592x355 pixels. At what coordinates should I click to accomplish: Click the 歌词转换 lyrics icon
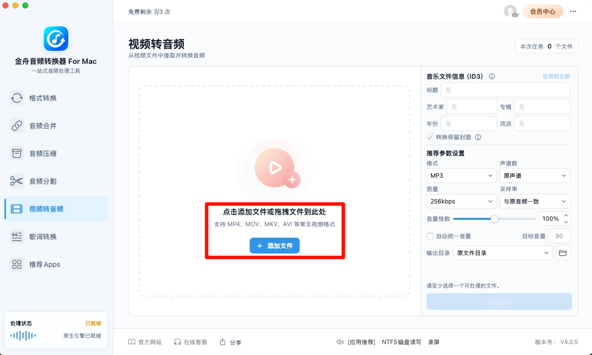point(17,237)
